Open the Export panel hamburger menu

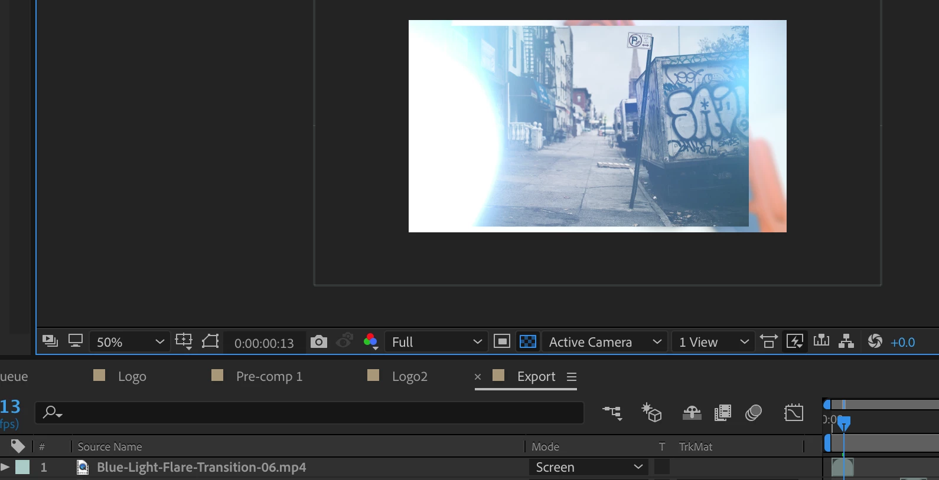pyautogui.click(x=572, y=377)
